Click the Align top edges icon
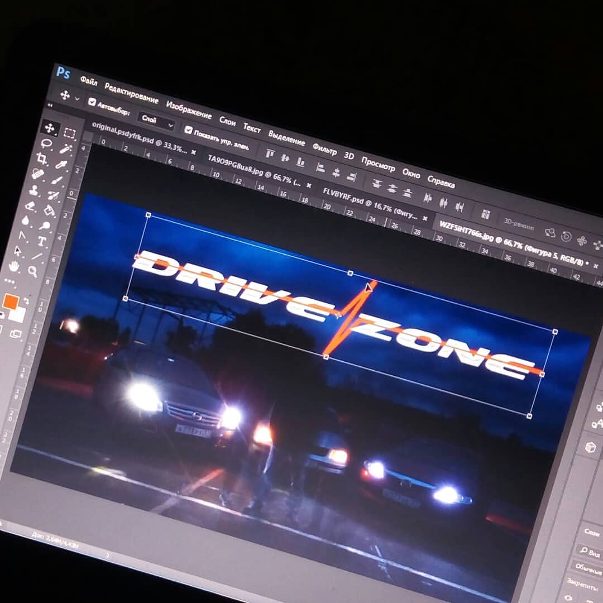 (x=270, y=154)
